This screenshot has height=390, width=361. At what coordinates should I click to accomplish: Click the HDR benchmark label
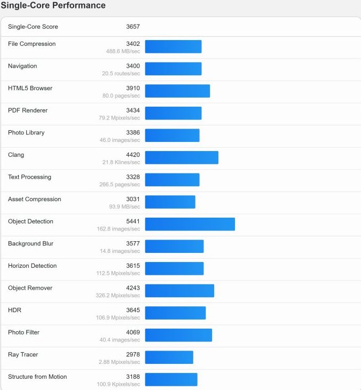point(14,310)
